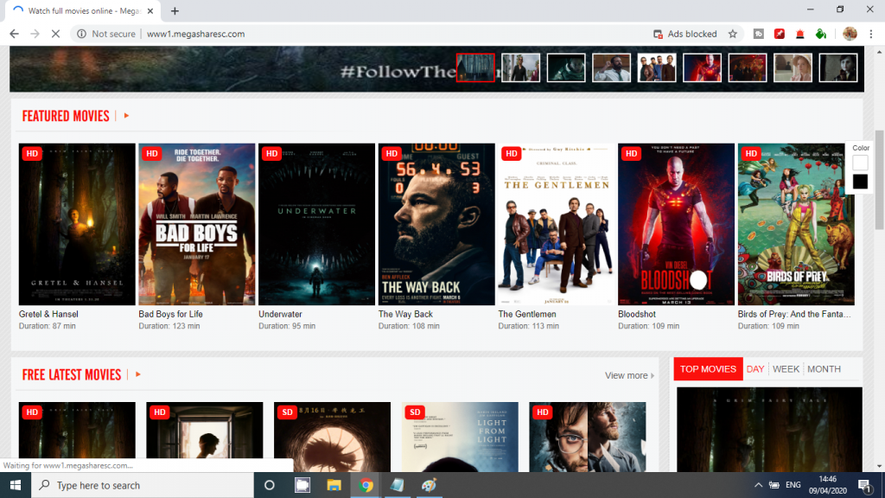Click the Gretel & Hansel featured title link

[48, 314]
